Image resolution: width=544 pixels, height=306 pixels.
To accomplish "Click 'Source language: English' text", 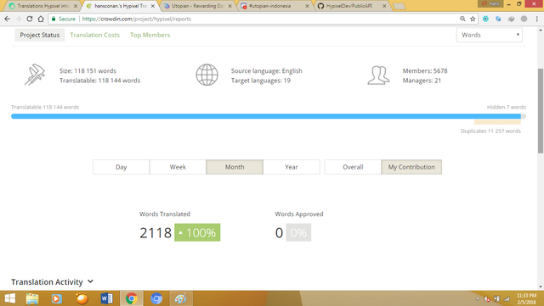I will (x=266, y=70).
